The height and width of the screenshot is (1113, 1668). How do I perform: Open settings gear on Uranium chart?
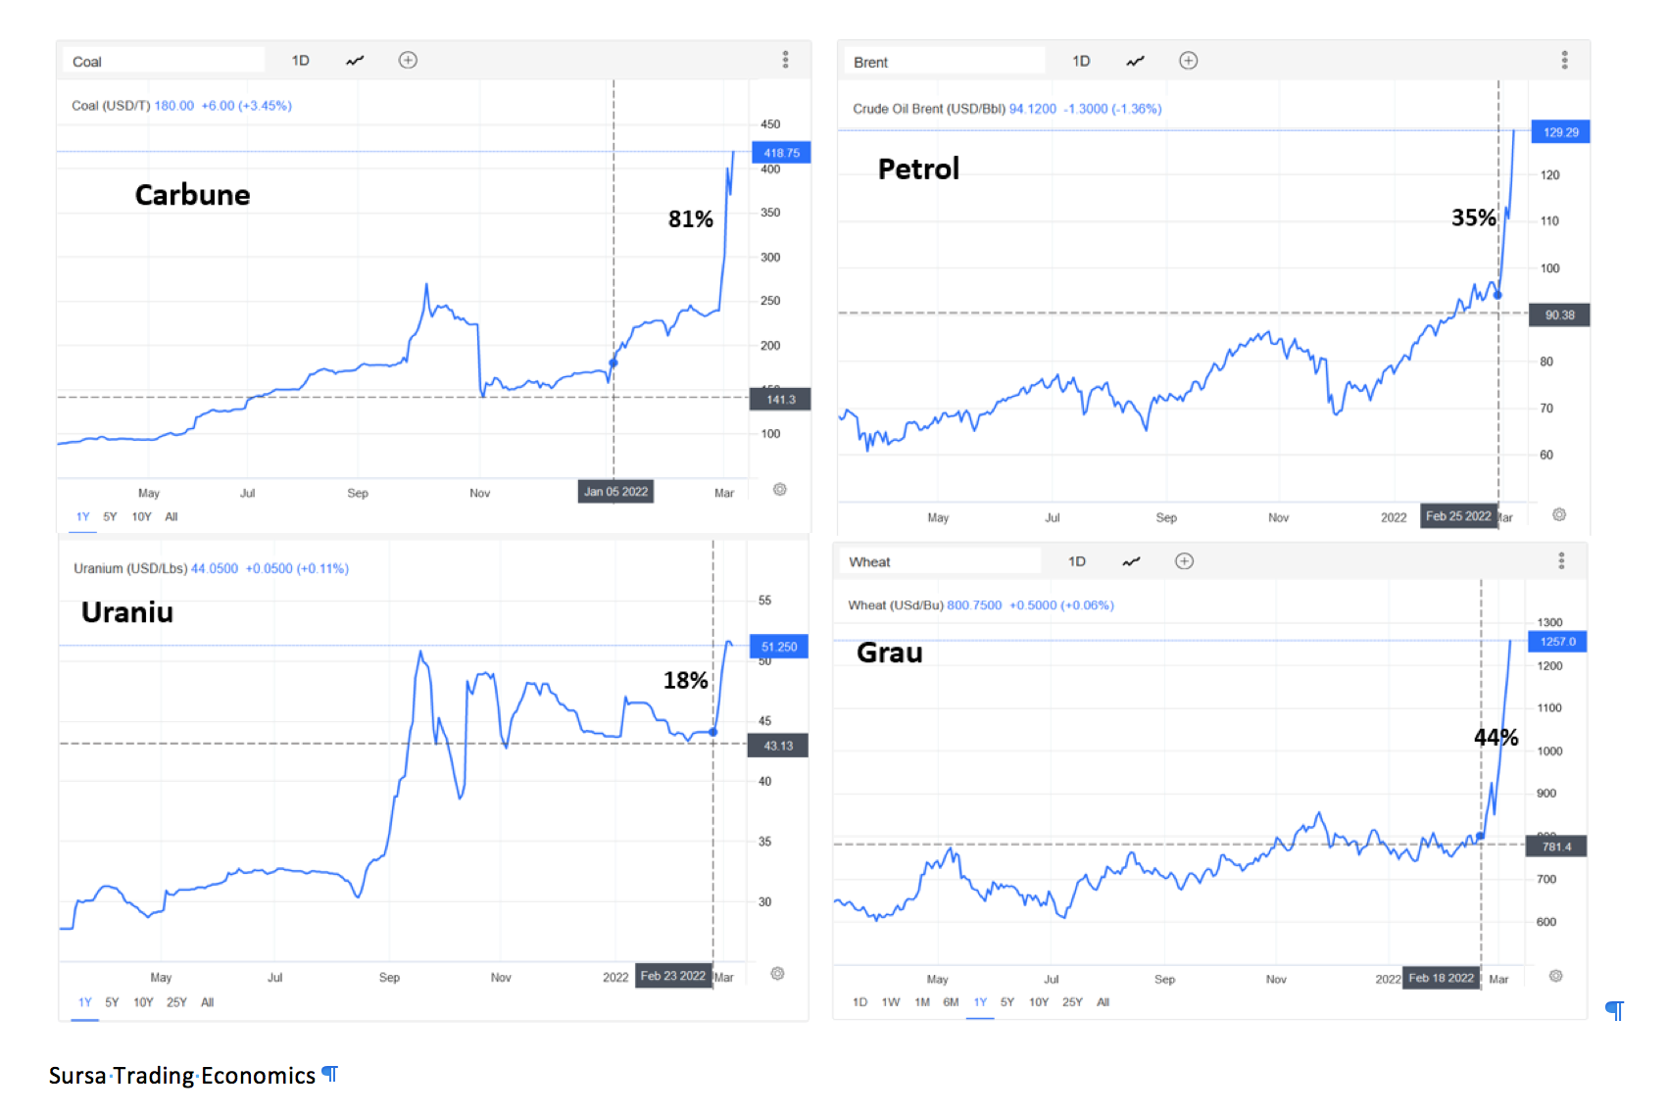[777, 973]
